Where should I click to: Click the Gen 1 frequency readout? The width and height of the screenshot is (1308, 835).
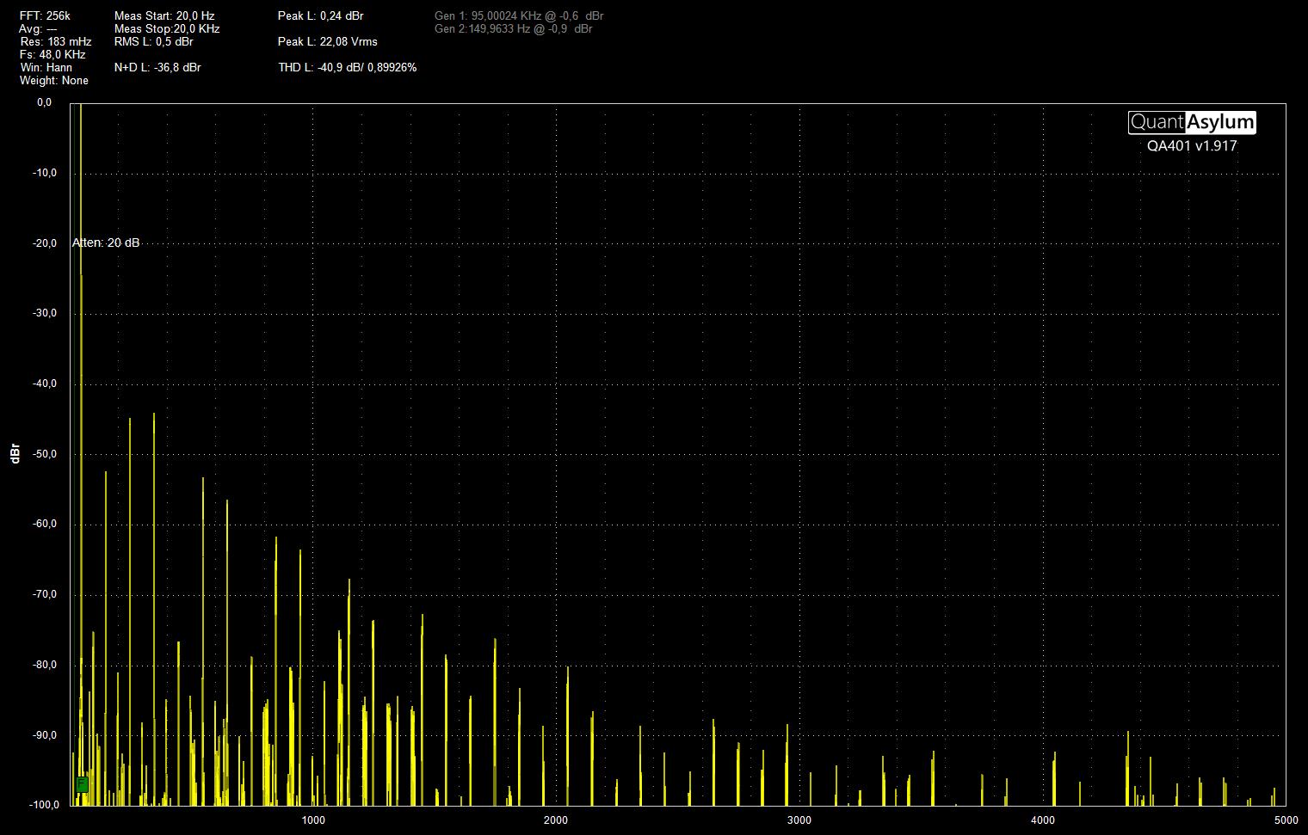[519, 15]
